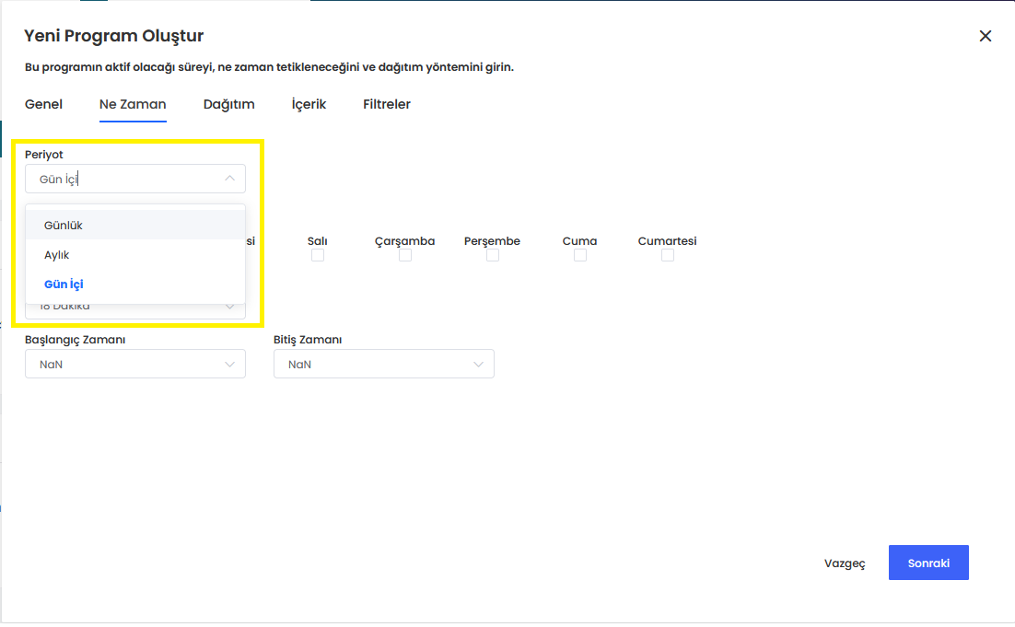Check the Salı checkbox
Image resolution: width=1015 pixels, height=627 pixels.
point(318,256)
